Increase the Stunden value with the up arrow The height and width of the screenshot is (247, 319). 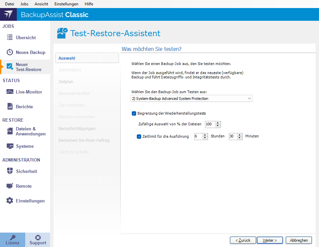tap(206, 135)
